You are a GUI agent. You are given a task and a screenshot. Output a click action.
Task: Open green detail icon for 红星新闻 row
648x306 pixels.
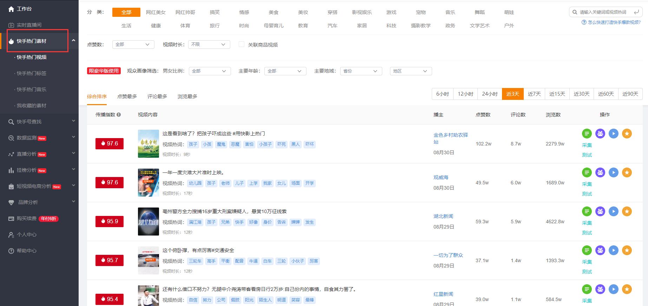pyautogui.click(x=587, y=289)
